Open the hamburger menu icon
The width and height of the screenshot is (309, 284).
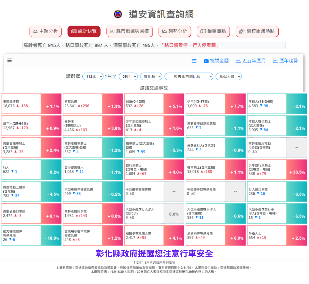pyautogui.click(x=10, y=60)
